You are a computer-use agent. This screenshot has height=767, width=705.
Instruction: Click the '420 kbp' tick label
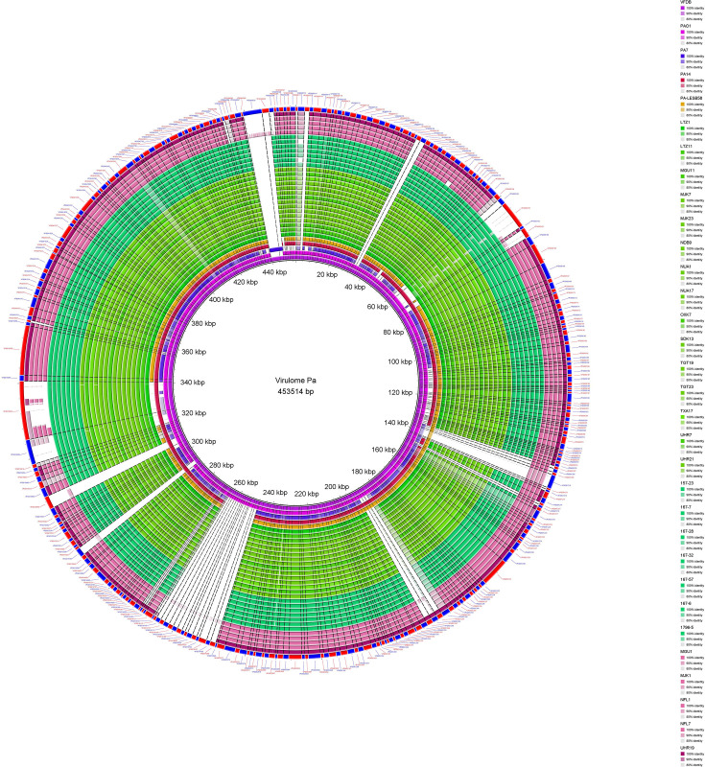point(246,282)
